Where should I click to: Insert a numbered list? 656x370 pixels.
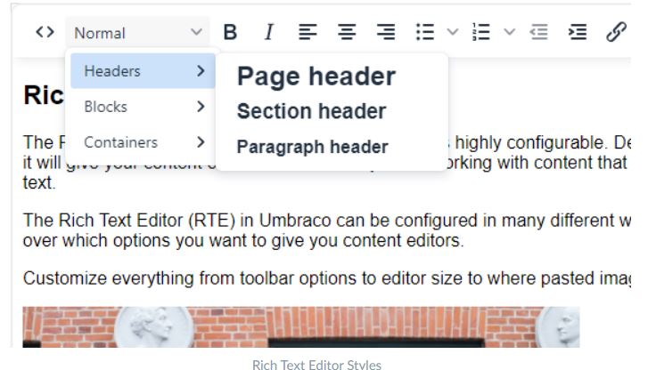click(481, 32)
